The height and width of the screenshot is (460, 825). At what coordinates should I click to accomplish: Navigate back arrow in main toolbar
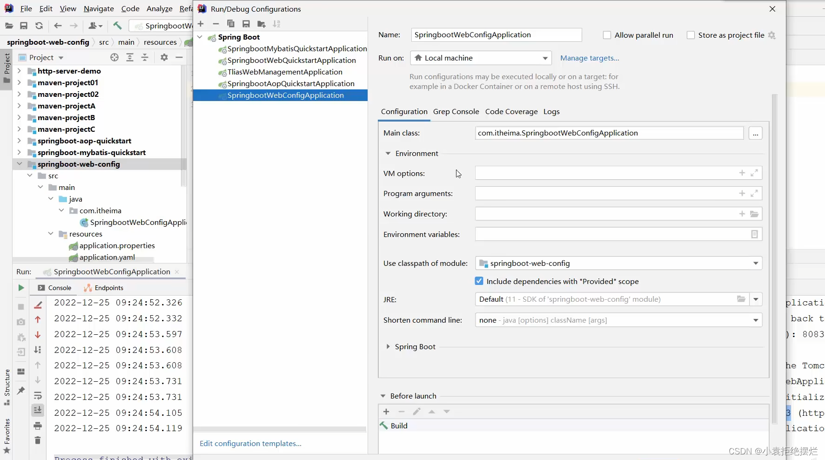(58, 26)
